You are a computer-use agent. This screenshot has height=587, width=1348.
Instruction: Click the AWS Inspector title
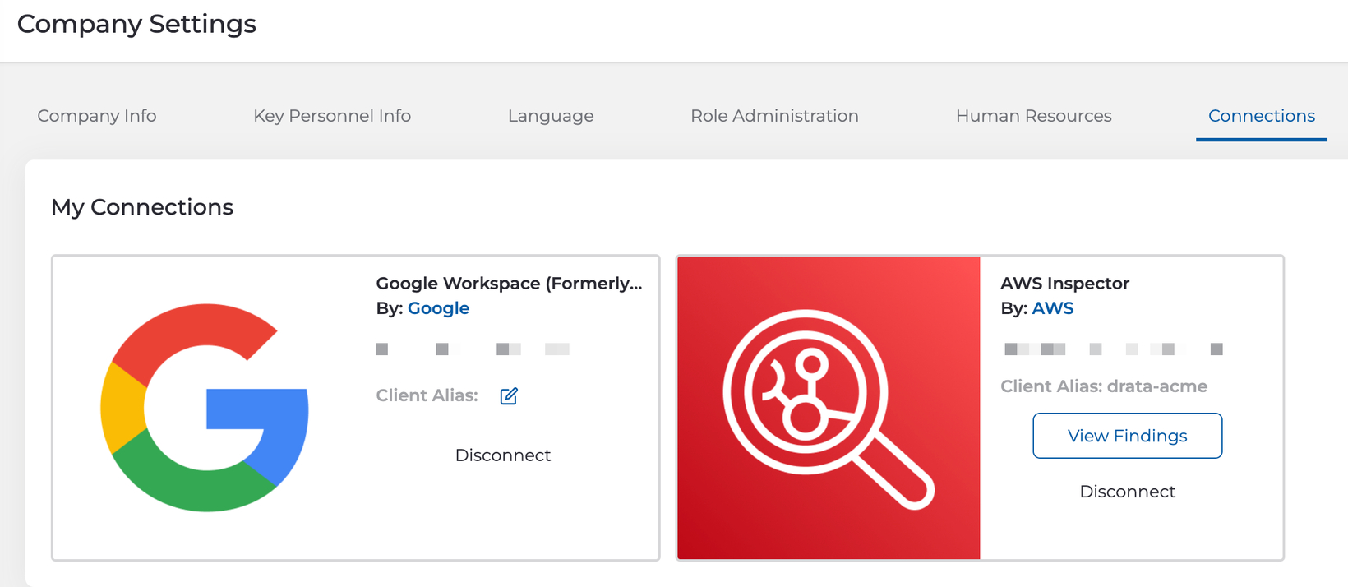click(x=1065, y=284)
